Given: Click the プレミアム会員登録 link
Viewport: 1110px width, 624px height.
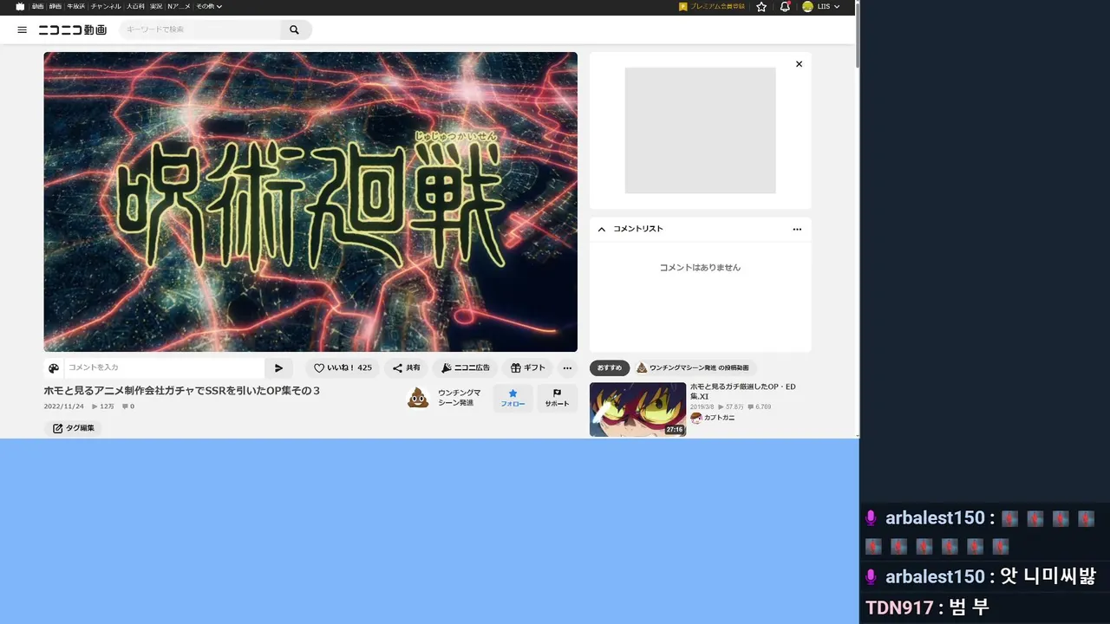Looking at the screenshot, I should click(x=712, y=6).
